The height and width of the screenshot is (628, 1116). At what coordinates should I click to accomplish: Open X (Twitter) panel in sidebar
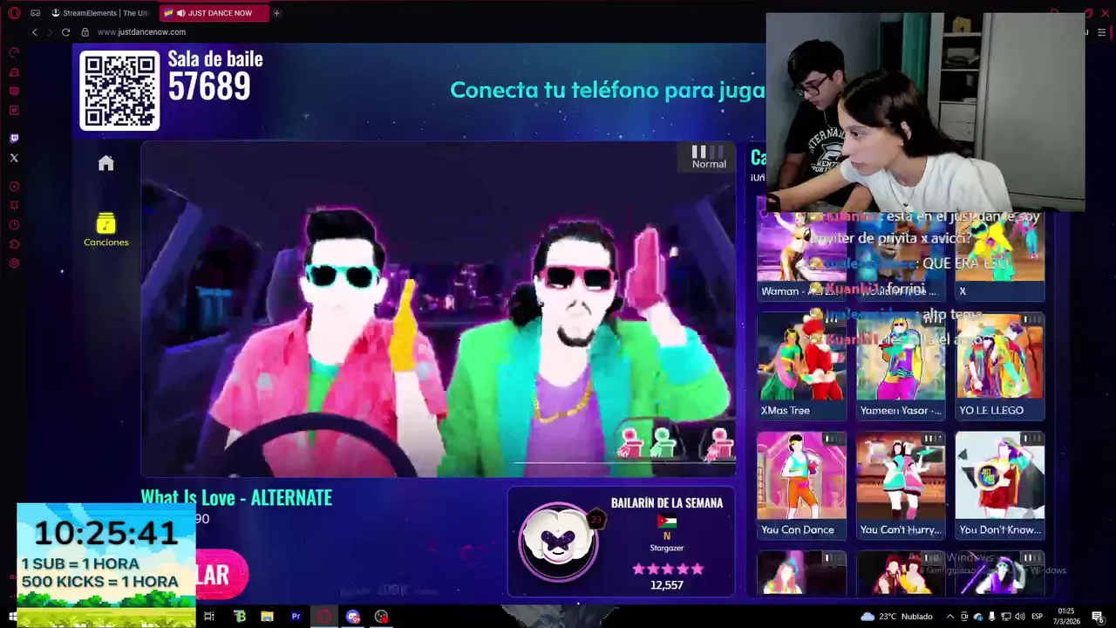click(x=14, y=158)
